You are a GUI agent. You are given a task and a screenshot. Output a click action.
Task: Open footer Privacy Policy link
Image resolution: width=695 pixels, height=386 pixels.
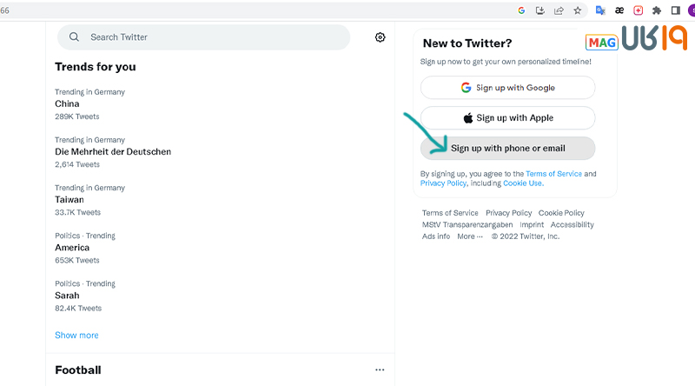pos(508,213)
